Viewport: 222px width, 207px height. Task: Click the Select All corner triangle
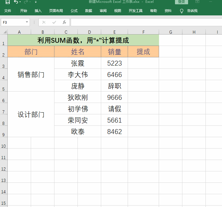pyautogui.click(x=4, y=32)
